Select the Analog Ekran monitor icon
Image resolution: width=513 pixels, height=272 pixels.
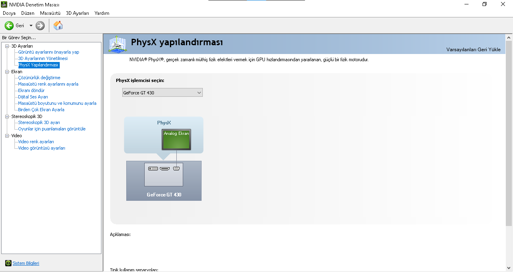click(x=176, y=139)
